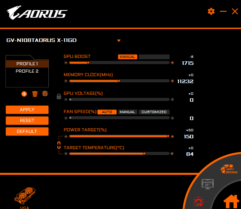Increase GPU Voltage with plus icon
The height and width of the screenshot is (209, 241).
pos(172,99)
